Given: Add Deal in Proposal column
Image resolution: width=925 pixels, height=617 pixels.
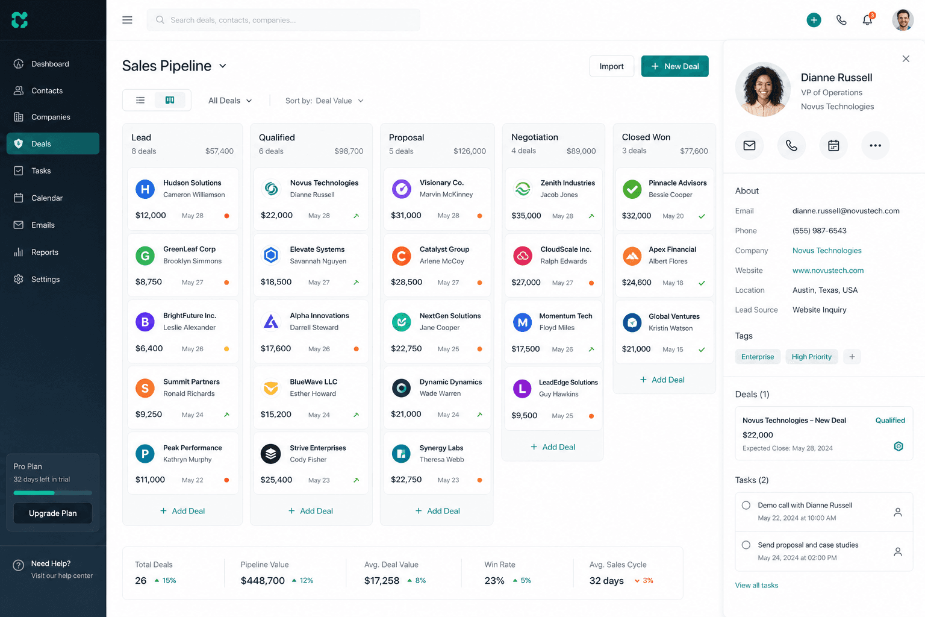Looking at the screenshot, I should pyautogui.click(x=438, y=511).
